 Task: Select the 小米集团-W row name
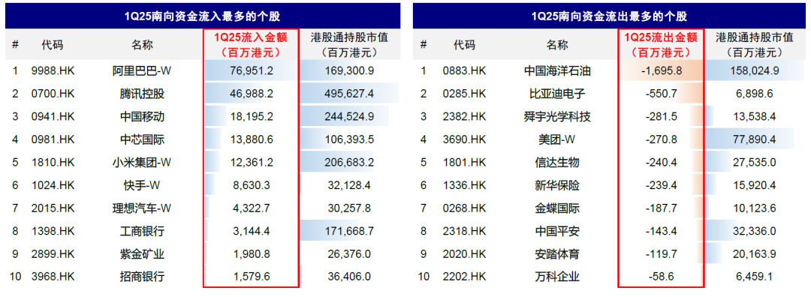(142, 162)
